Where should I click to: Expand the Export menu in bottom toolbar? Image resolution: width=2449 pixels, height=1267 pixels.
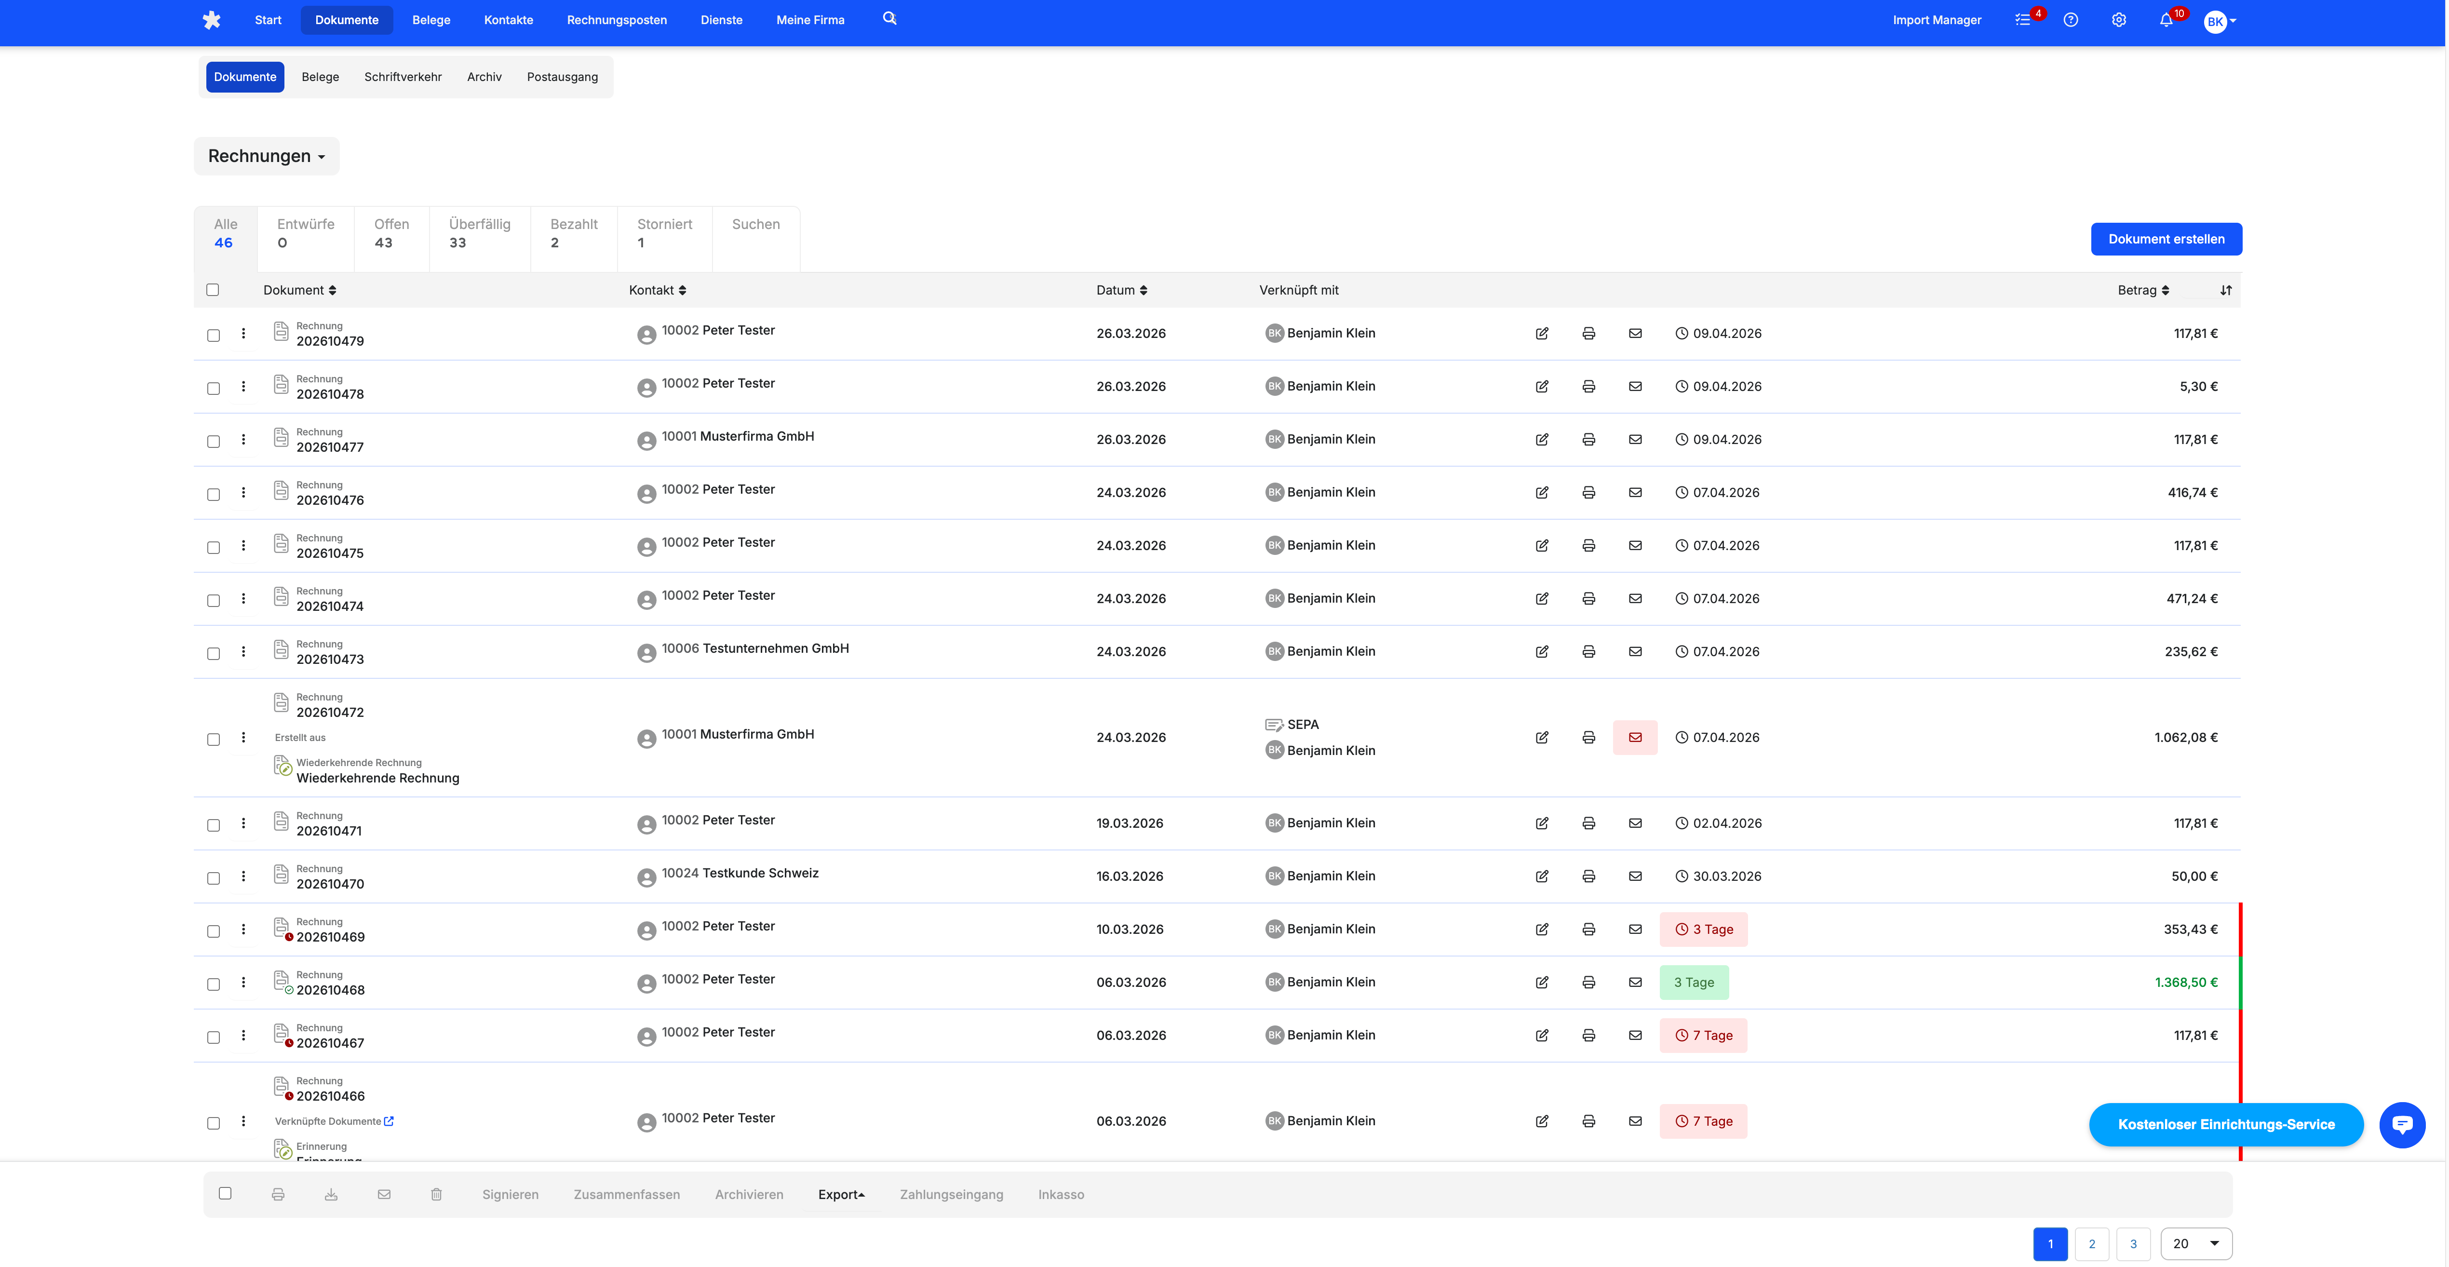click(x=841, y=1195)
